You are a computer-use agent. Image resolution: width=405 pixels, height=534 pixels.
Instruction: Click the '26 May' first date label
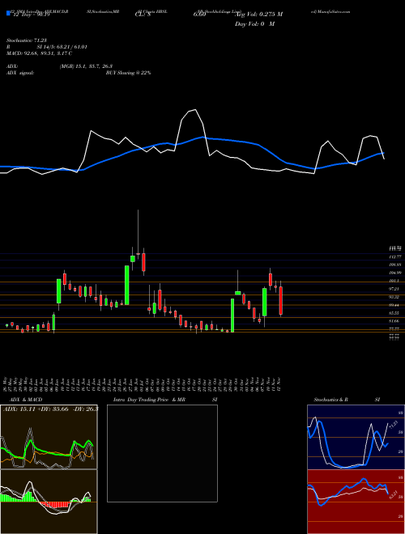(x=6, y=384)
